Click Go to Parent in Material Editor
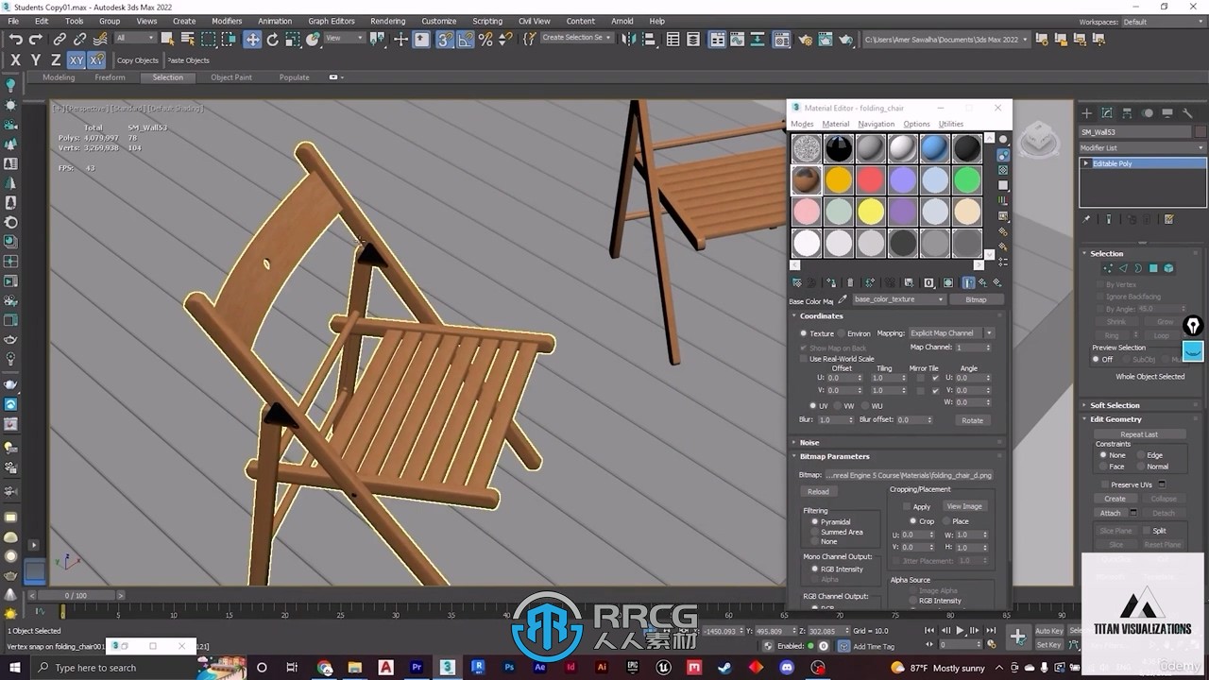This screenshot has height=680, width=1209. tap(982, 282)
